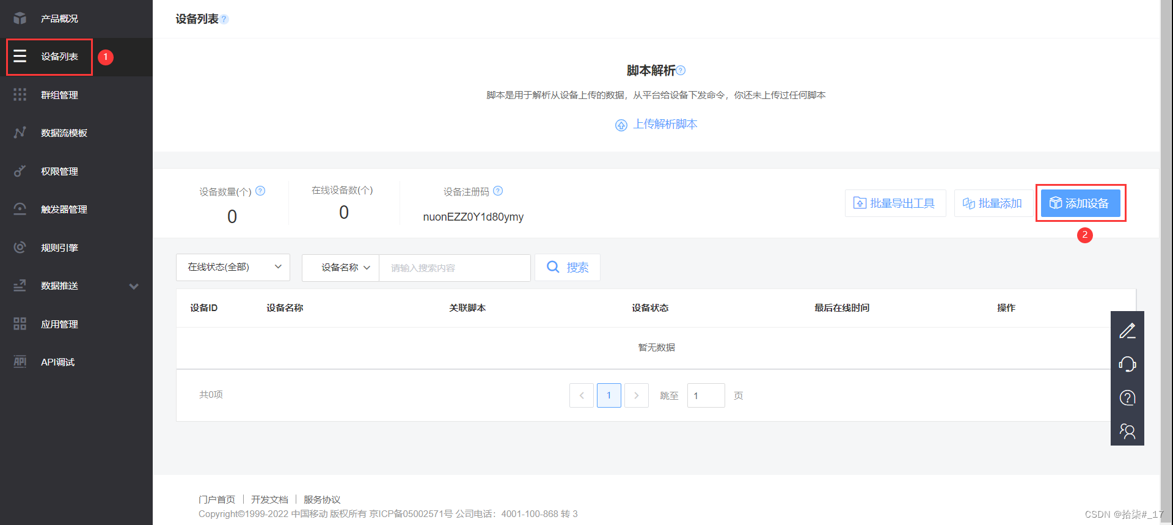Open 权限管理 in the sidebar

59,172
